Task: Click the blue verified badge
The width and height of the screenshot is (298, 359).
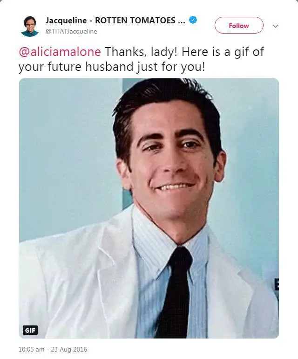Action: coord(193,20)
